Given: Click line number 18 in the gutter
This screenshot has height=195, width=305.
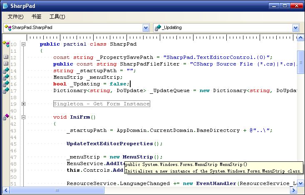Looking at the screenshot, I should [x=13, y=97].
